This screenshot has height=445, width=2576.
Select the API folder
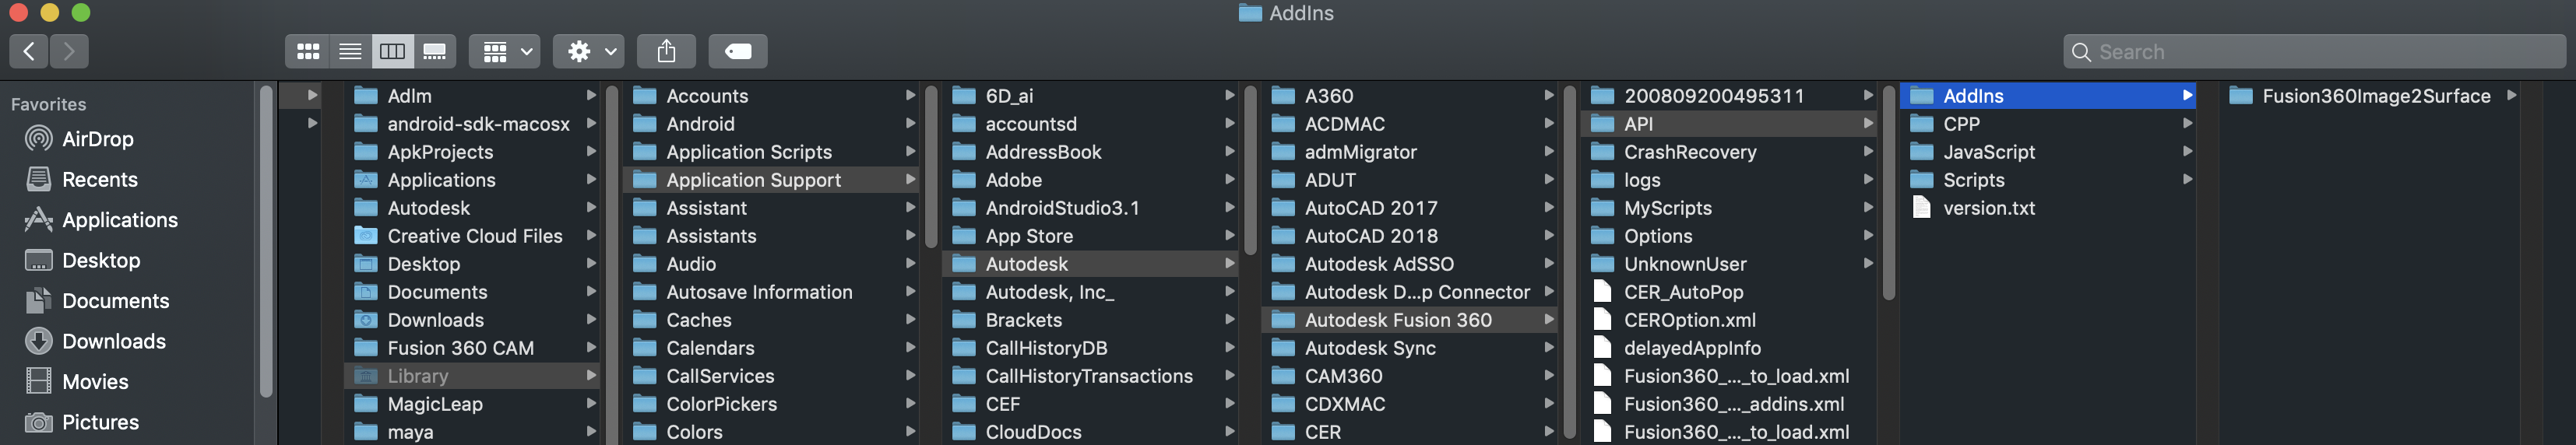(x=1728, y=124)
